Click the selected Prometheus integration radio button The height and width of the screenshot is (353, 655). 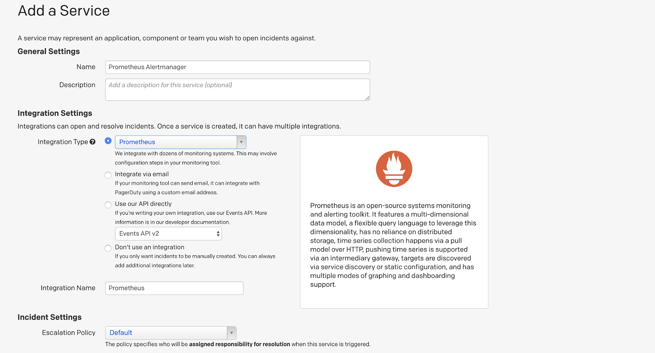pyautogui.click(x=108, y=141)
